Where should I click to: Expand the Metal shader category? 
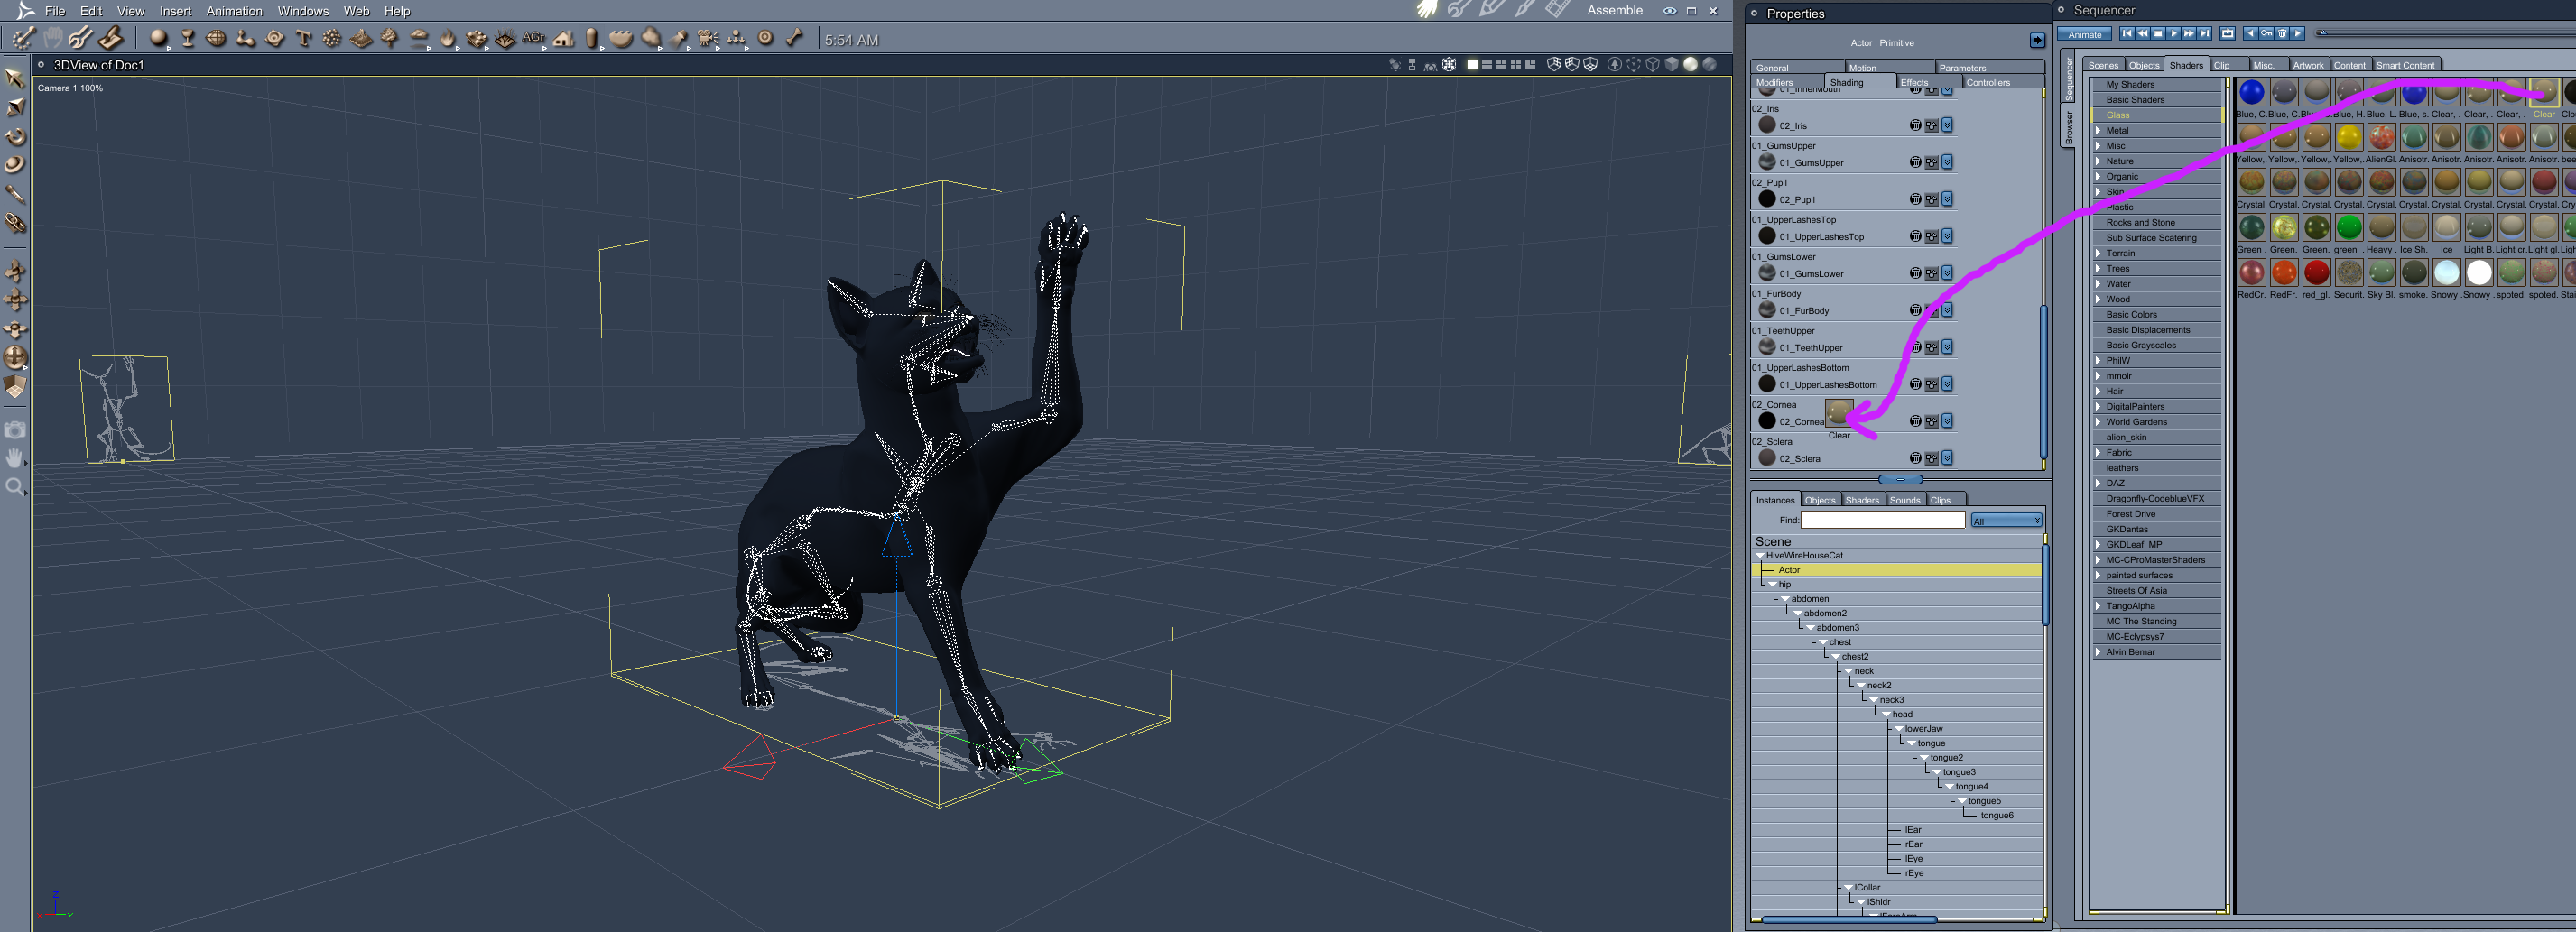pos(2098,131)
